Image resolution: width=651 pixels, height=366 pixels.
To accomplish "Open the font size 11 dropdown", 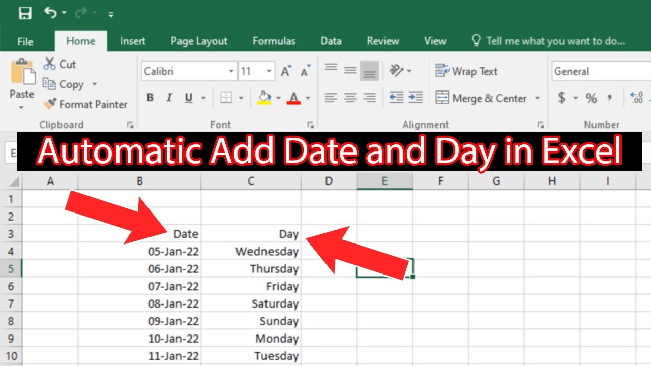I will [x=269, y=72].
